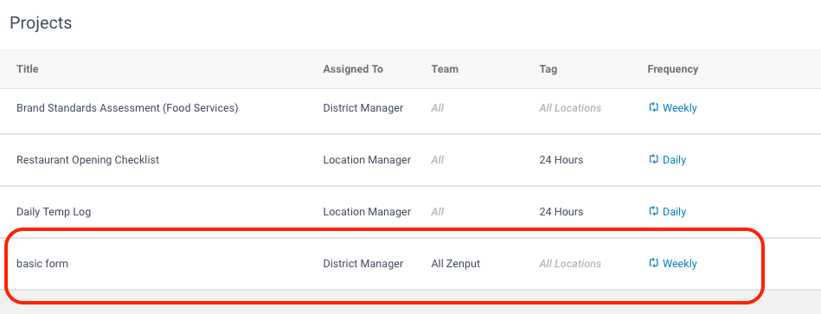Click the Weekly link for Brand Standards Assessment

click(x=680, y=108)
